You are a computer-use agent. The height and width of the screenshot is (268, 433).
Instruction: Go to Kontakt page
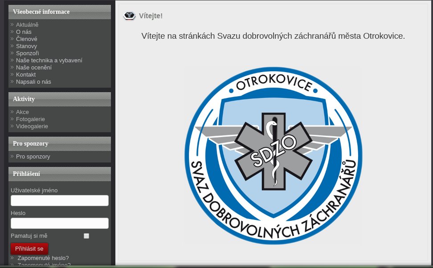[26, 75]
